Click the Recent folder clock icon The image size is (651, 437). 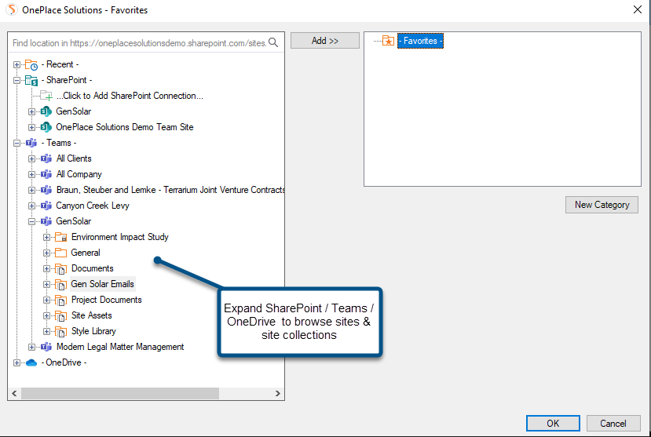click(x=31, y=64)
